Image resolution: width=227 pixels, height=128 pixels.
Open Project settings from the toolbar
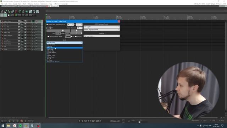pyautogui.click(x=13, y=11)
